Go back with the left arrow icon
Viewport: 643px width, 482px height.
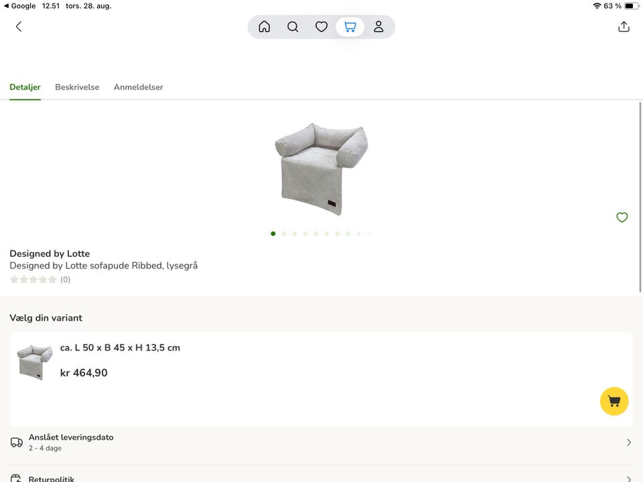(x=19, y=27)
